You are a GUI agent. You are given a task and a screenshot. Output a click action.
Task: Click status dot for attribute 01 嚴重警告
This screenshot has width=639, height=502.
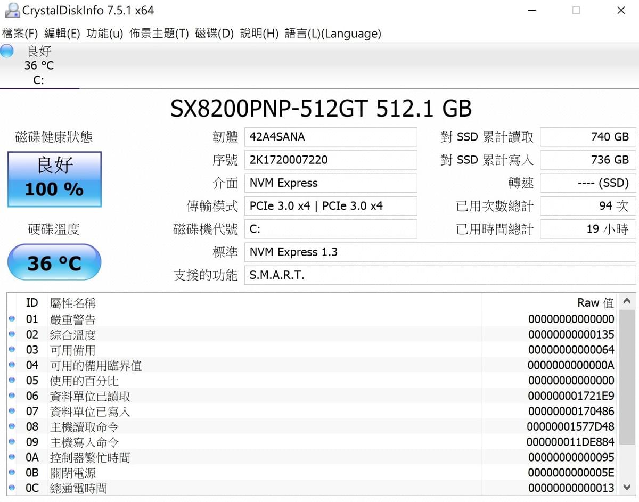coord(12,319)
